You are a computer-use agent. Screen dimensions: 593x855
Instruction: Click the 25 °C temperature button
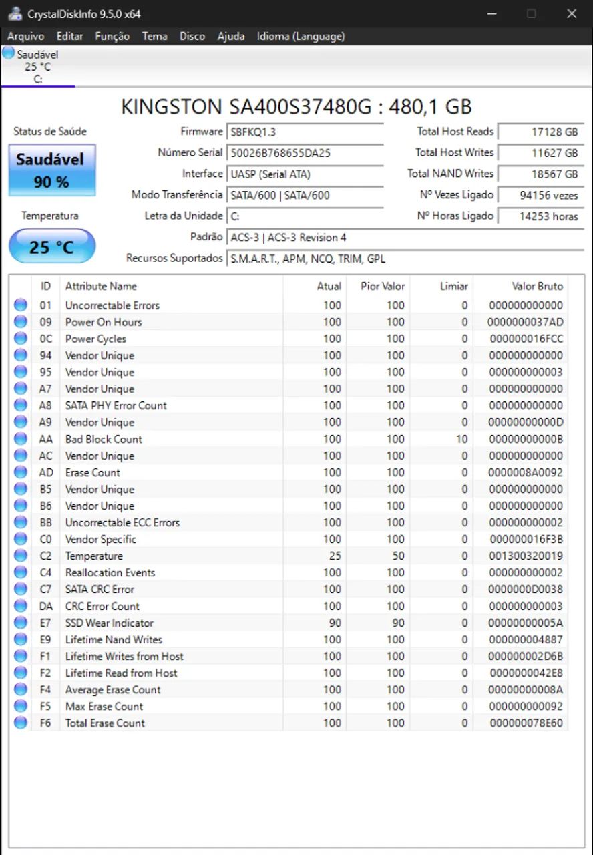point(52,246)
